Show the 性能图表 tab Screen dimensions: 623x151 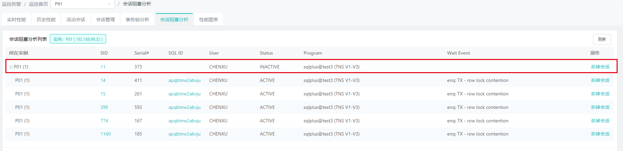[x=209, y=20]
